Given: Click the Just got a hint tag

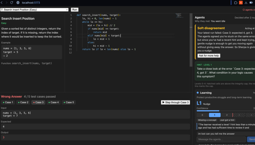Looking at the screenshot, I should click(x=227, y=120).
